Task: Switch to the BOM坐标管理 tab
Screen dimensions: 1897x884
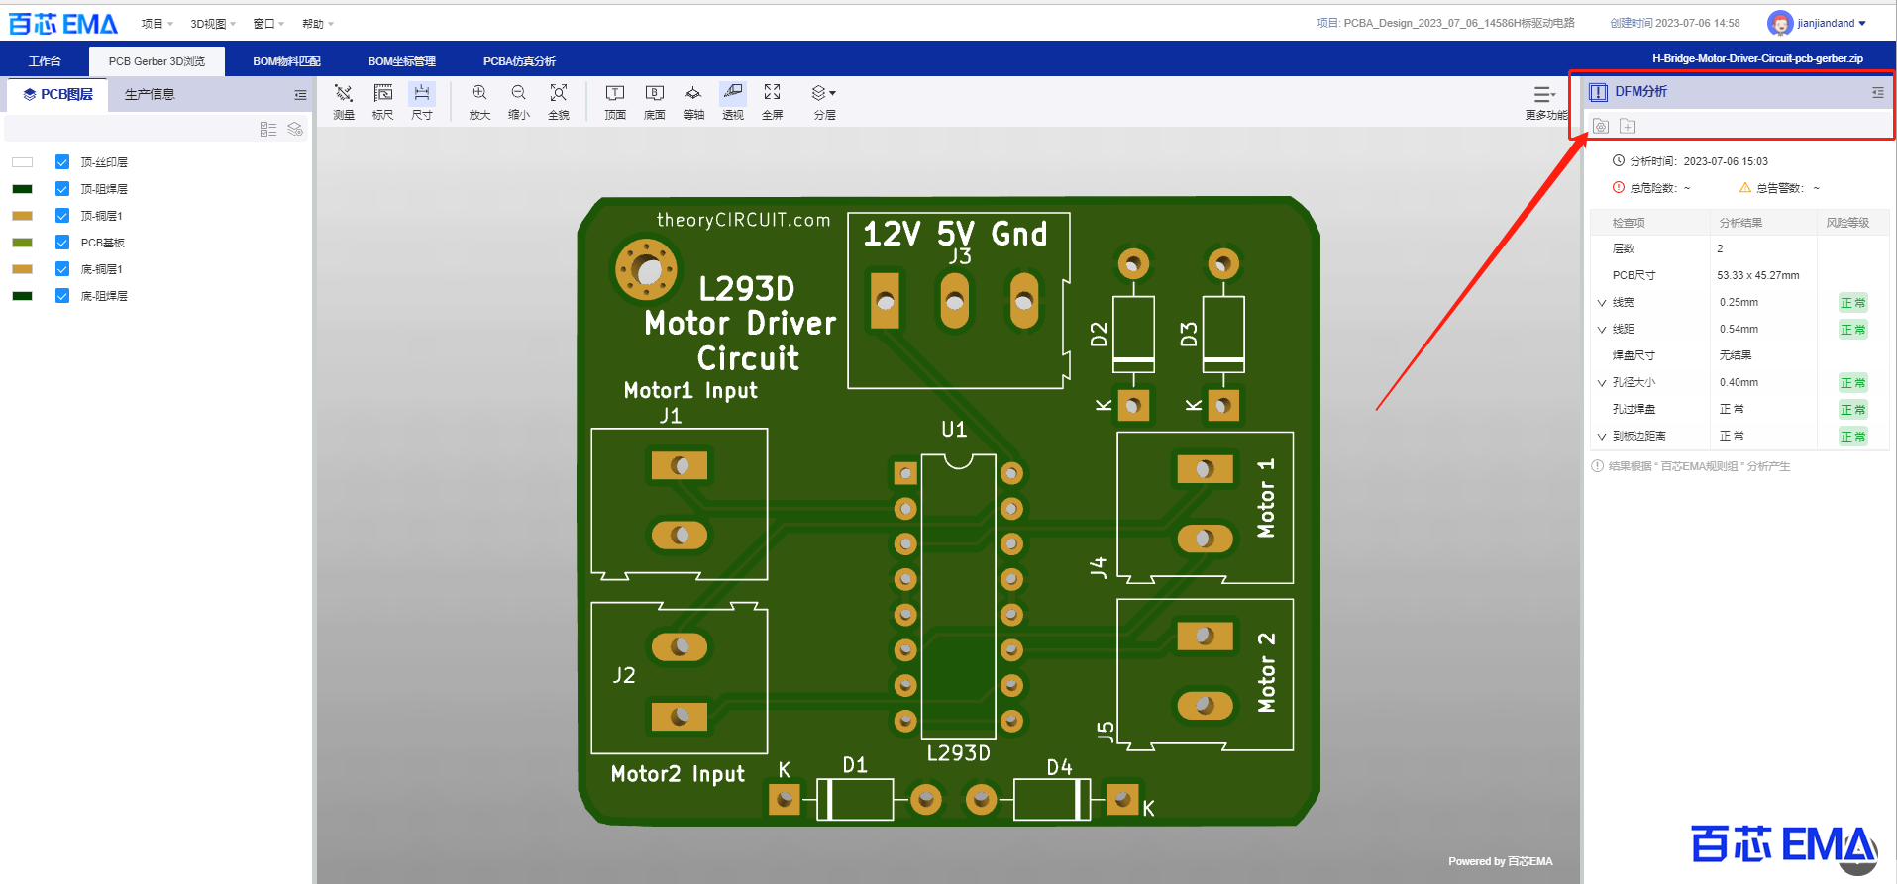Action: click(401, 61)
